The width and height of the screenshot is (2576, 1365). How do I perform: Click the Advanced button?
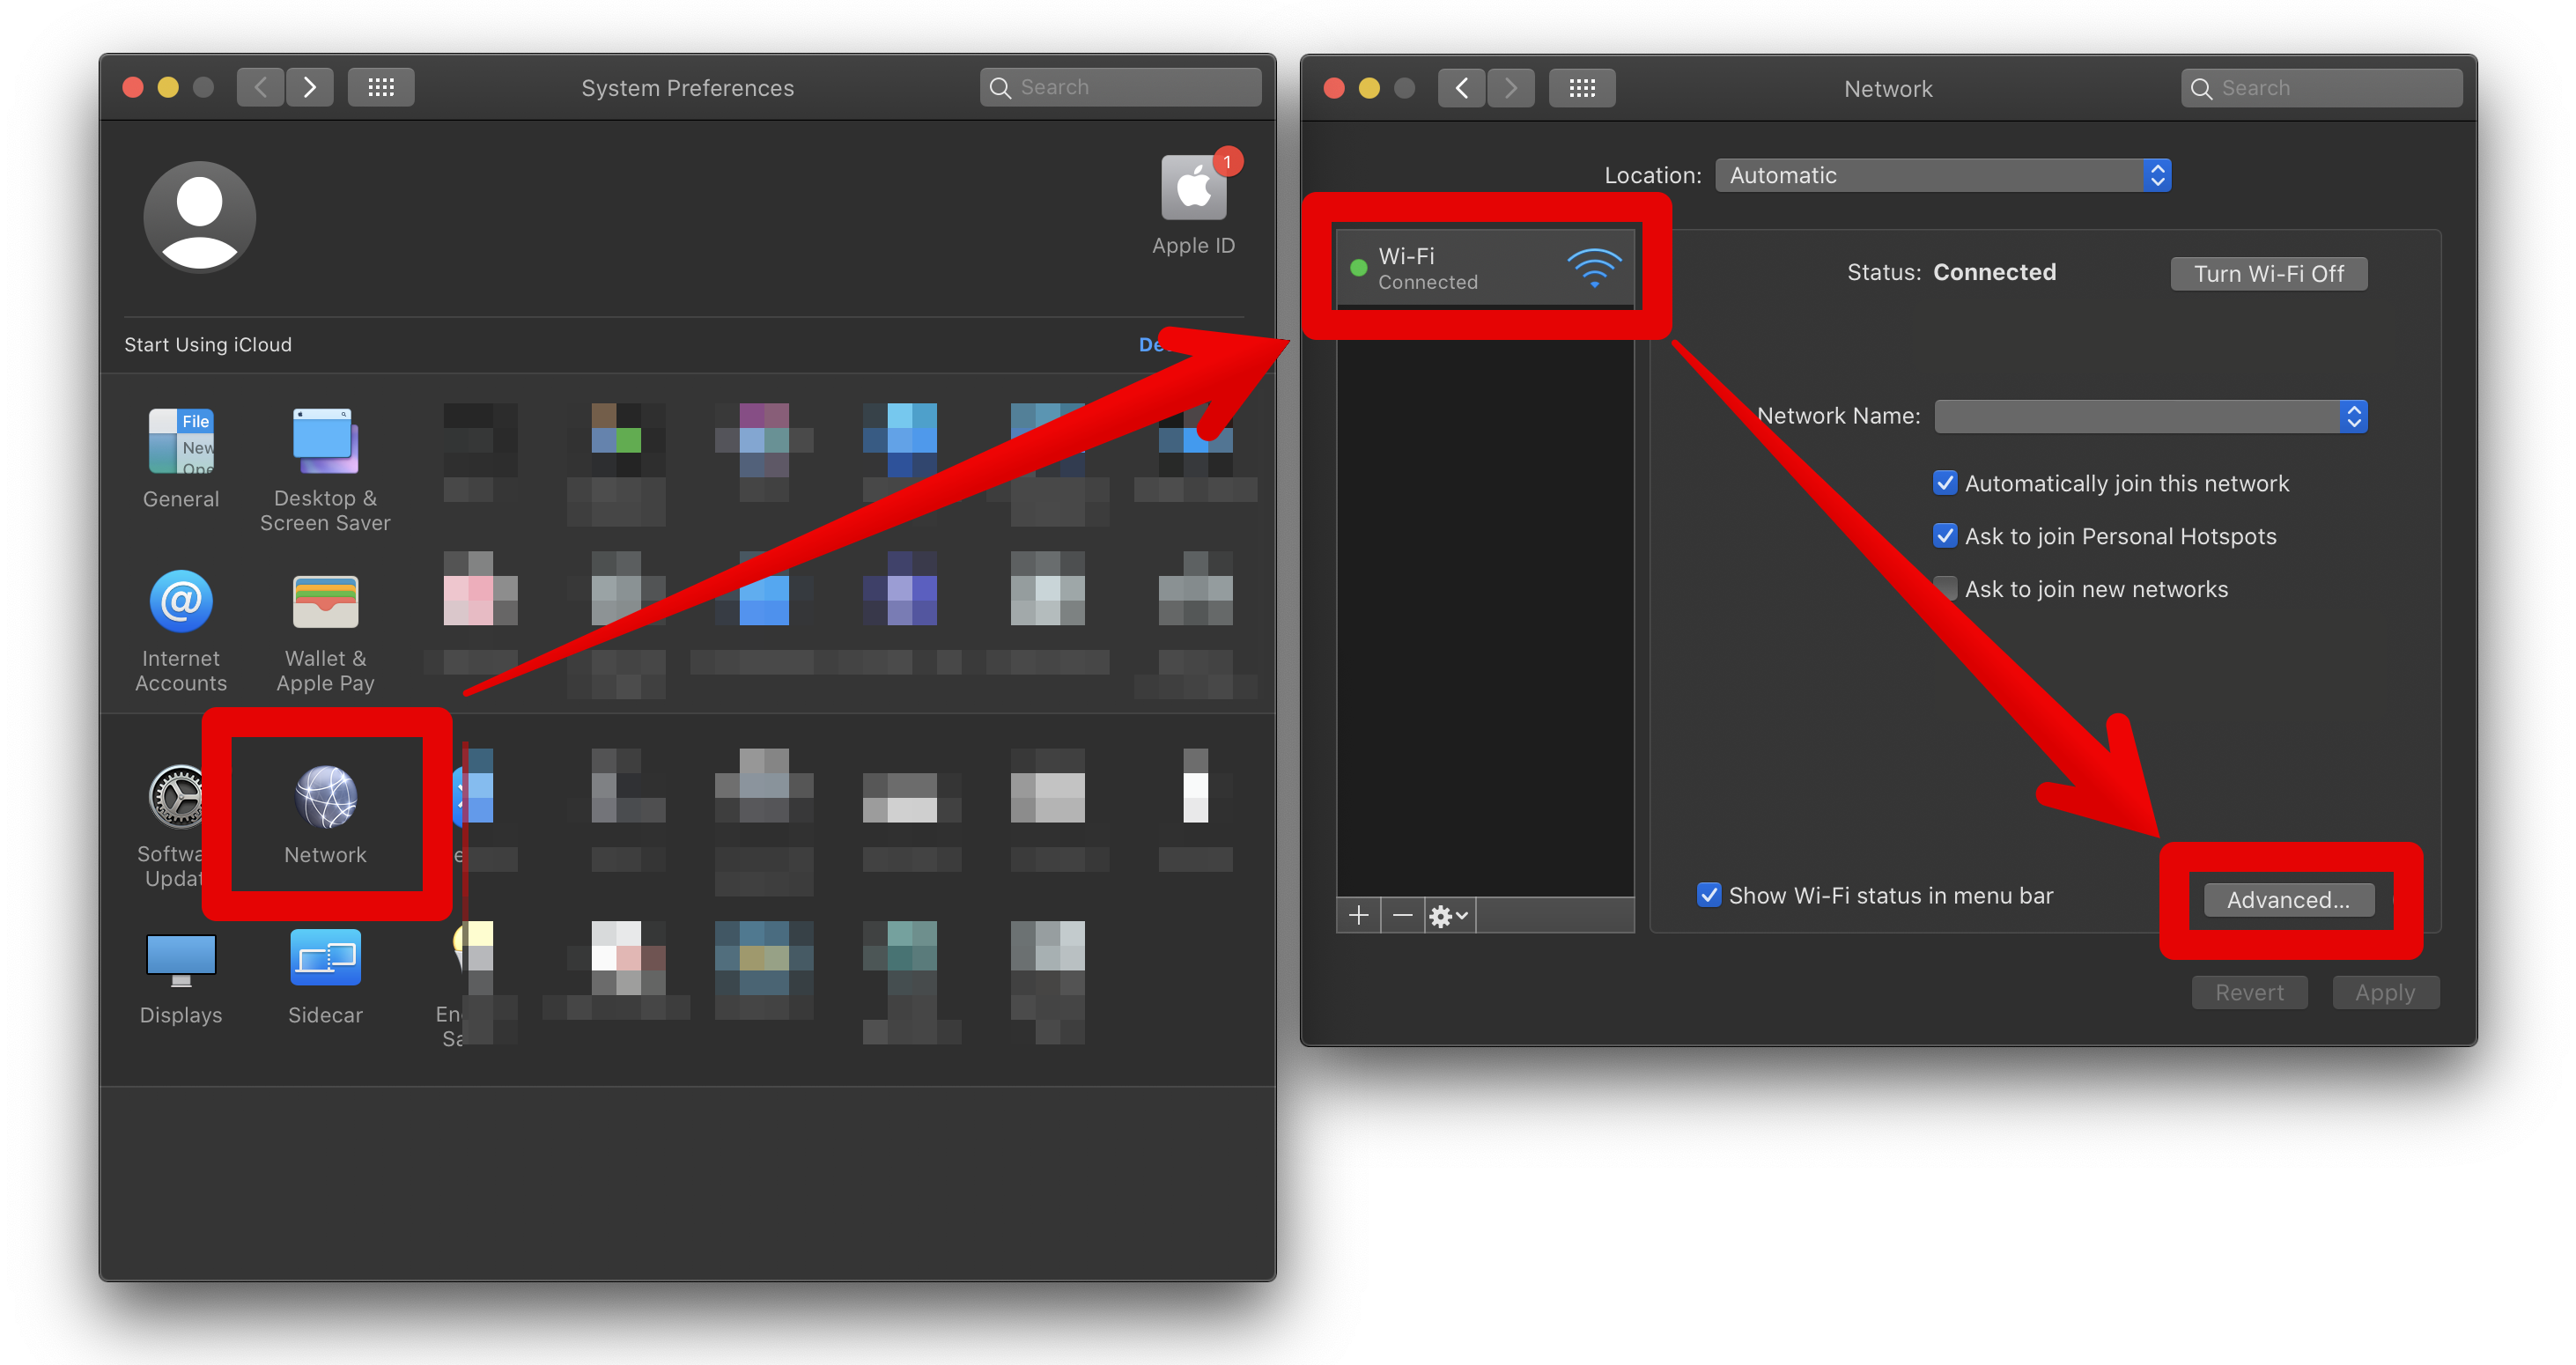tap(2283, 898)
